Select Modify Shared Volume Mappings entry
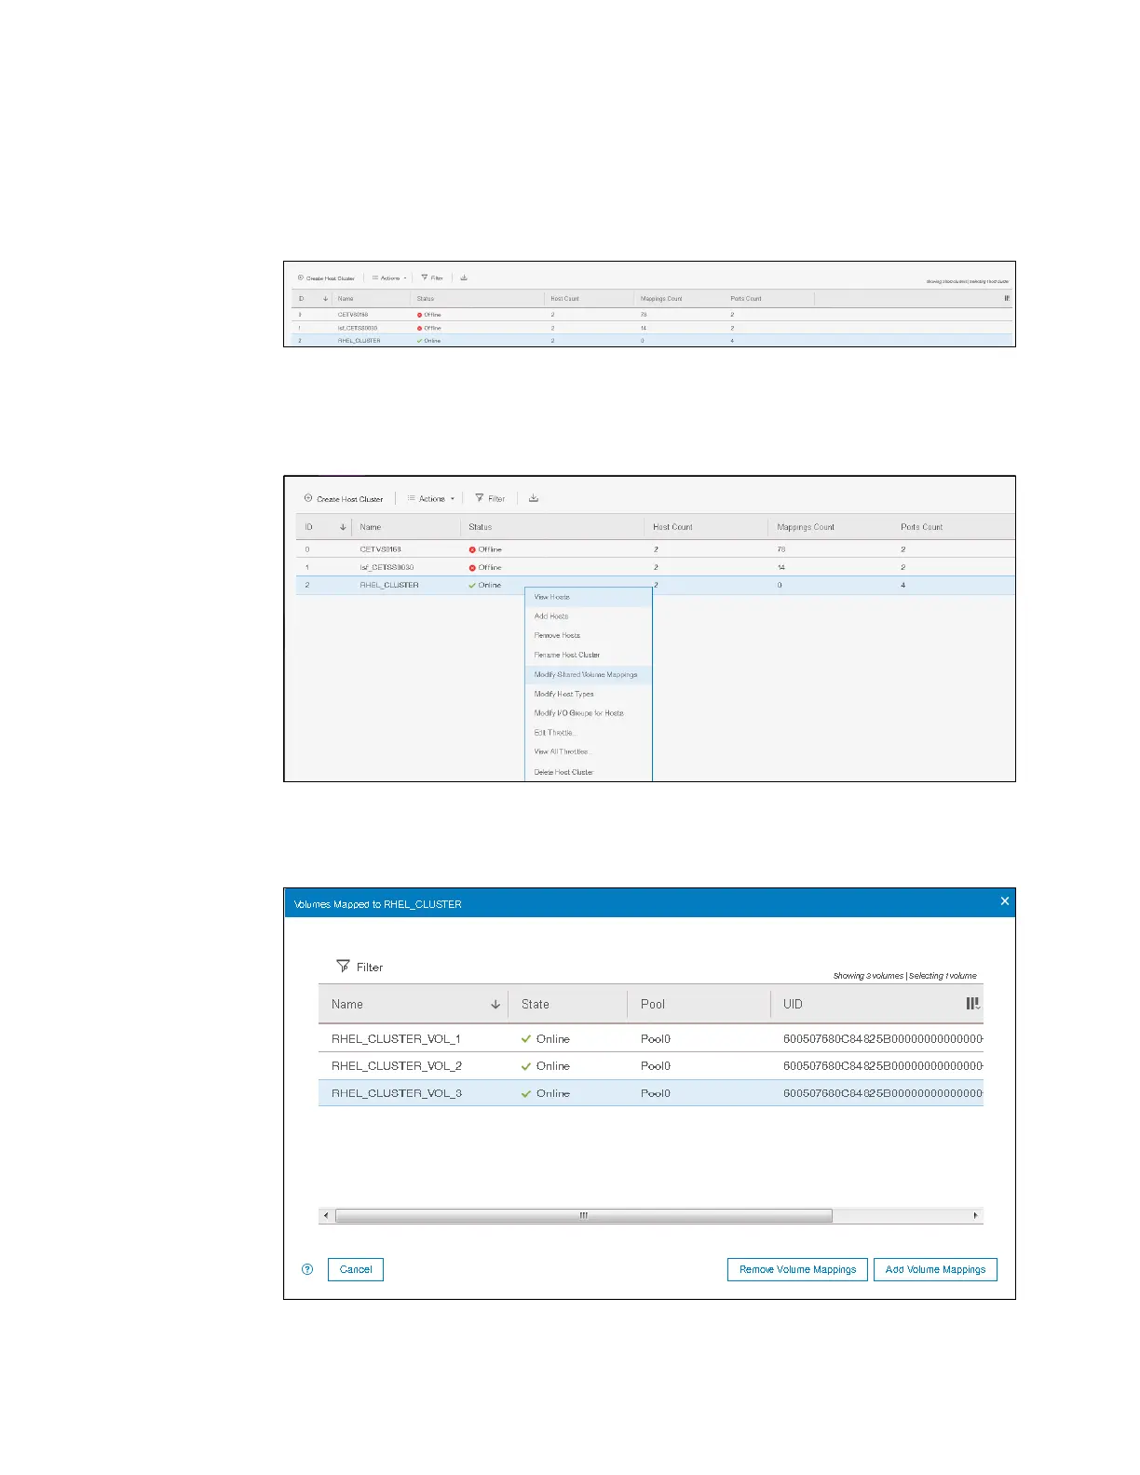This screenshot has width=1140, height=1475. click(x=589, y=674)
